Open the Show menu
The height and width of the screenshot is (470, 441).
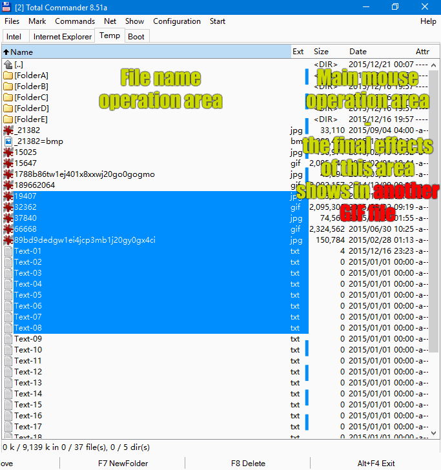pyautogui.click(x=134, y=21)
